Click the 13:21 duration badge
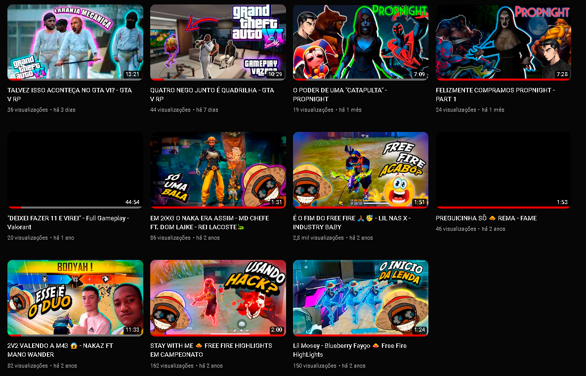Image resolution: width=586 pixels, height=376 pixels. click(x=132, y=74)
